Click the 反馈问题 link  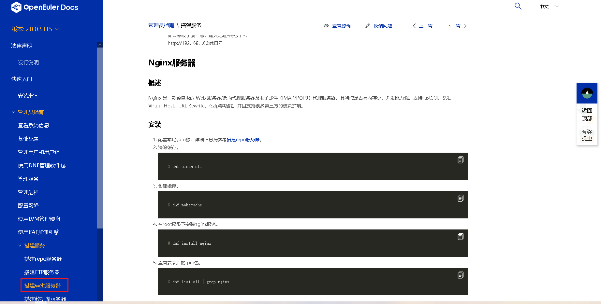383,26
